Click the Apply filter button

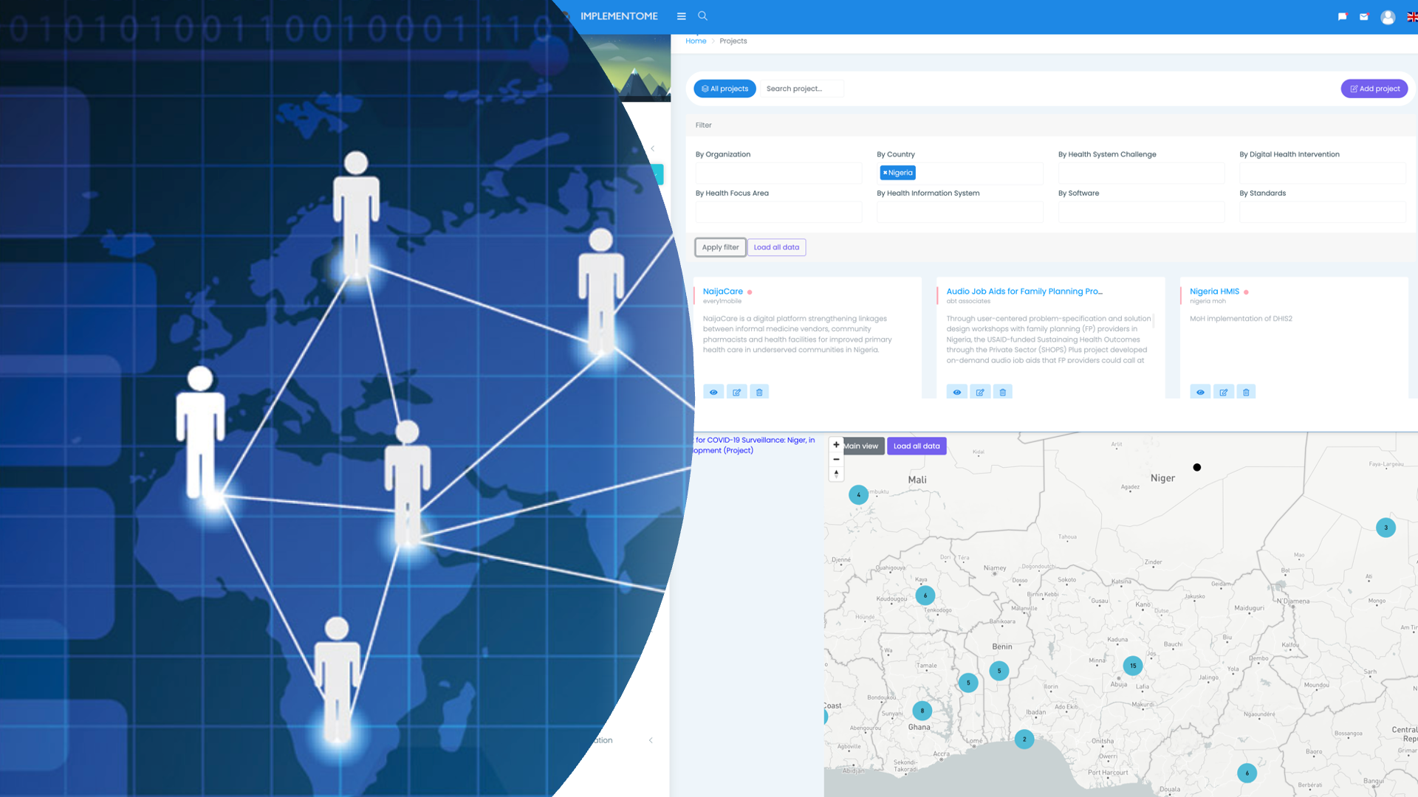(x=720, y=247)
